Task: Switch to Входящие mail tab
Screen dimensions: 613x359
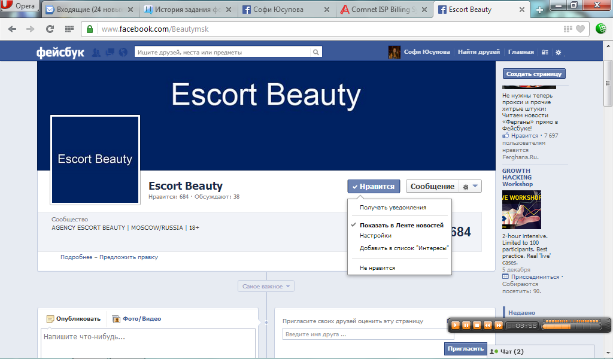Action: 90,10
